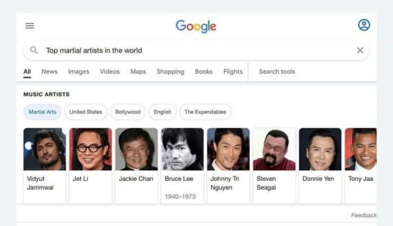Select the All tab
The width and height of the screenshot is (393, 226).
click(x=27, y=72)
